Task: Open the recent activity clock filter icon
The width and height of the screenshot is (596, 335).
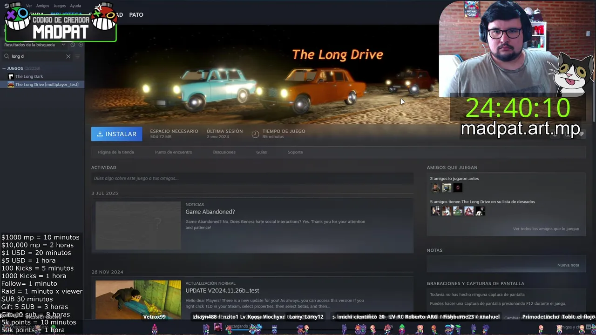Action: pos(73,45)
